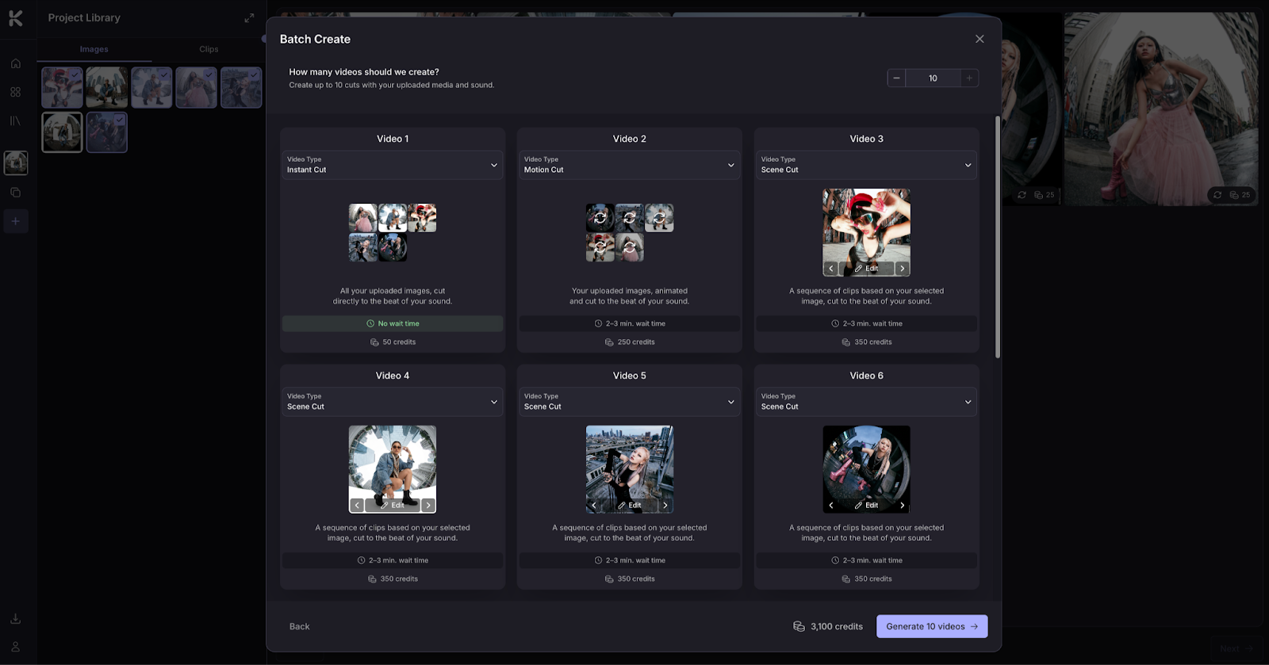Open the four-squares grid icon in sidebar
The width and height of the screenshot is (1269, 665).
pyautogui.click(x=15, y=92)
